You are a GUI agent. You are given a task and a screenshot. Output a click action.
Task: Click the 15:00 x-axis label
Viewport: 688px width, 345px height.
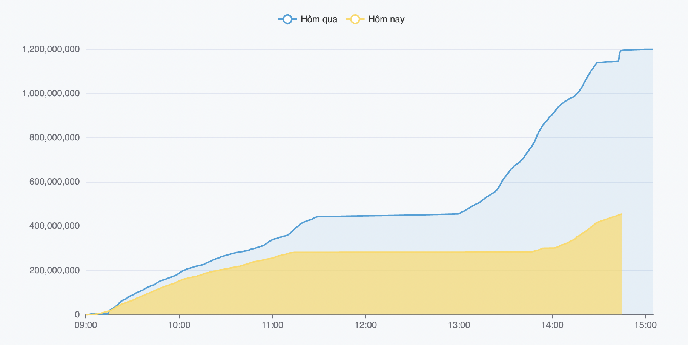(x=645, y=325)
